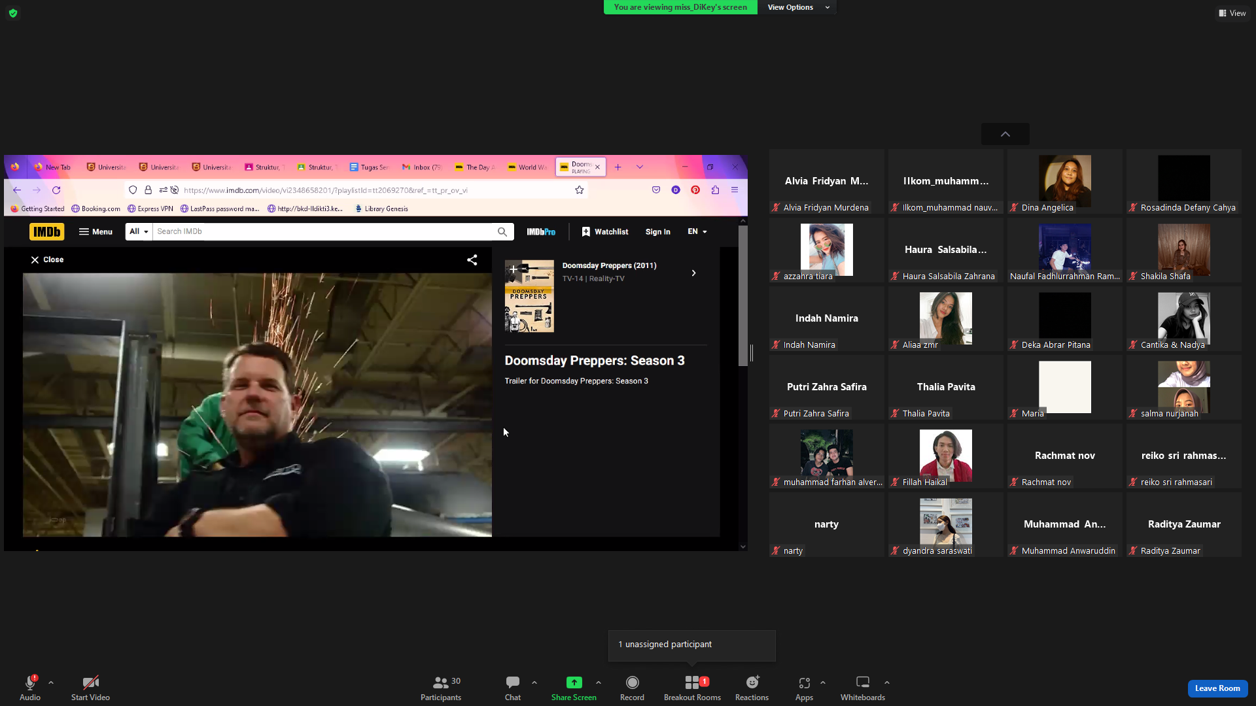Expand share options arrow next to Share Screen
The image size is (1256, 706).
pos(599,682)
